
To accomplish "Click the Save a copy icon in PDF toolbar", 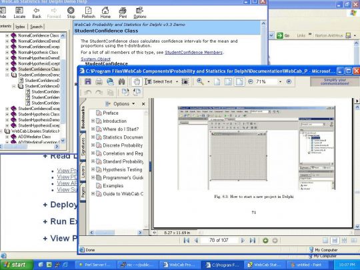I will tap(88, 81).
